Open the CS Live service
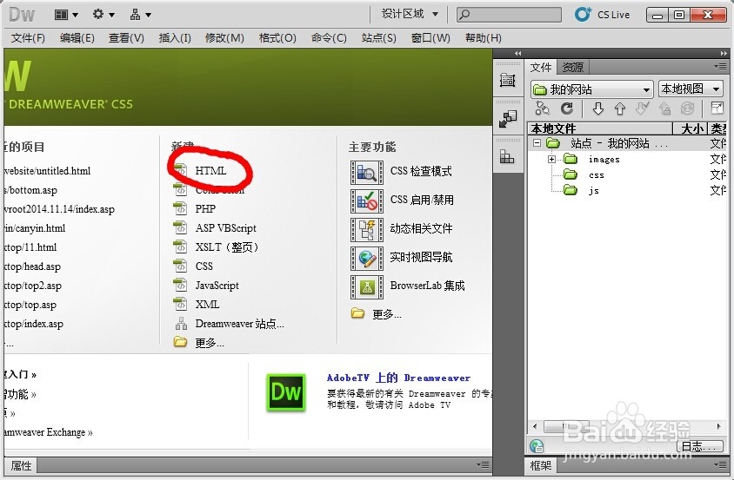The height and width of the screenshot is (480, 734). 603,15
